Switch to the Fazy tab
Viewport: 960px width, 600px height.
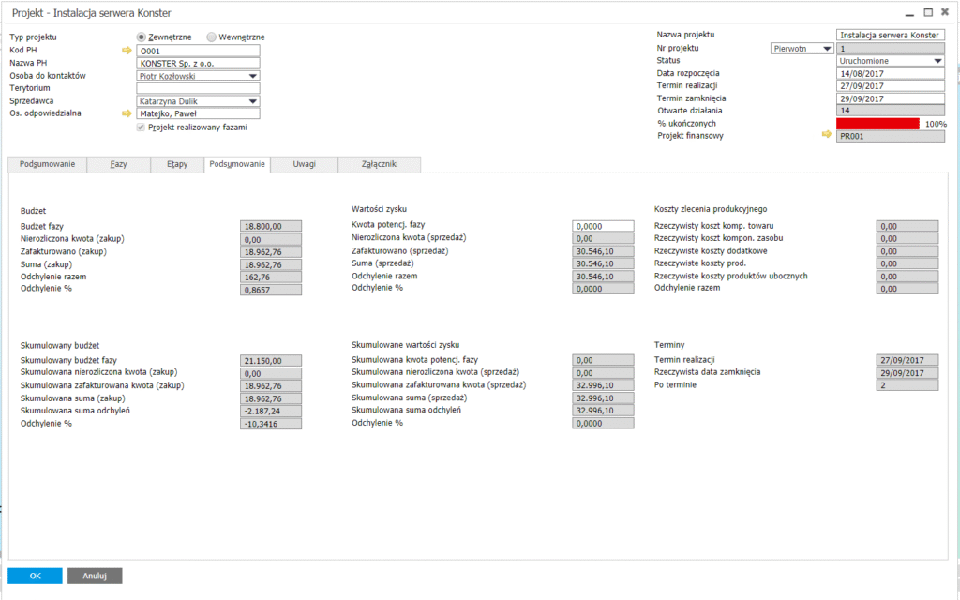pyautogui.click(x=118, y=164)
